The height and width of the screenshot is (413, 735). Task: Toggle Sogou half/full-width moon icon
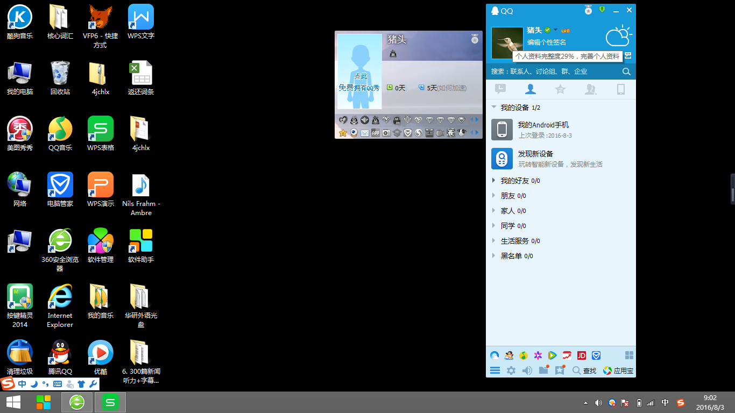[x=34, y=384]
